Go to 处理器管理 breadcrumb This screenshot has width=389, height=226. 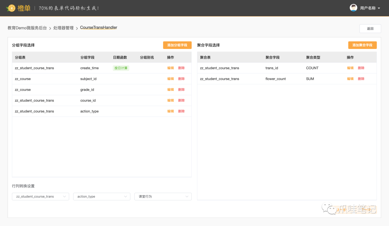63,28
